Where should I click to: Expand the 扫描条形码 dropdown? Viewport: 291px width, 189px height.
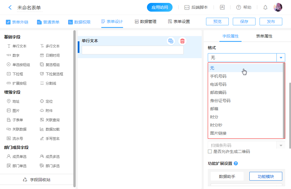[281, 145]
